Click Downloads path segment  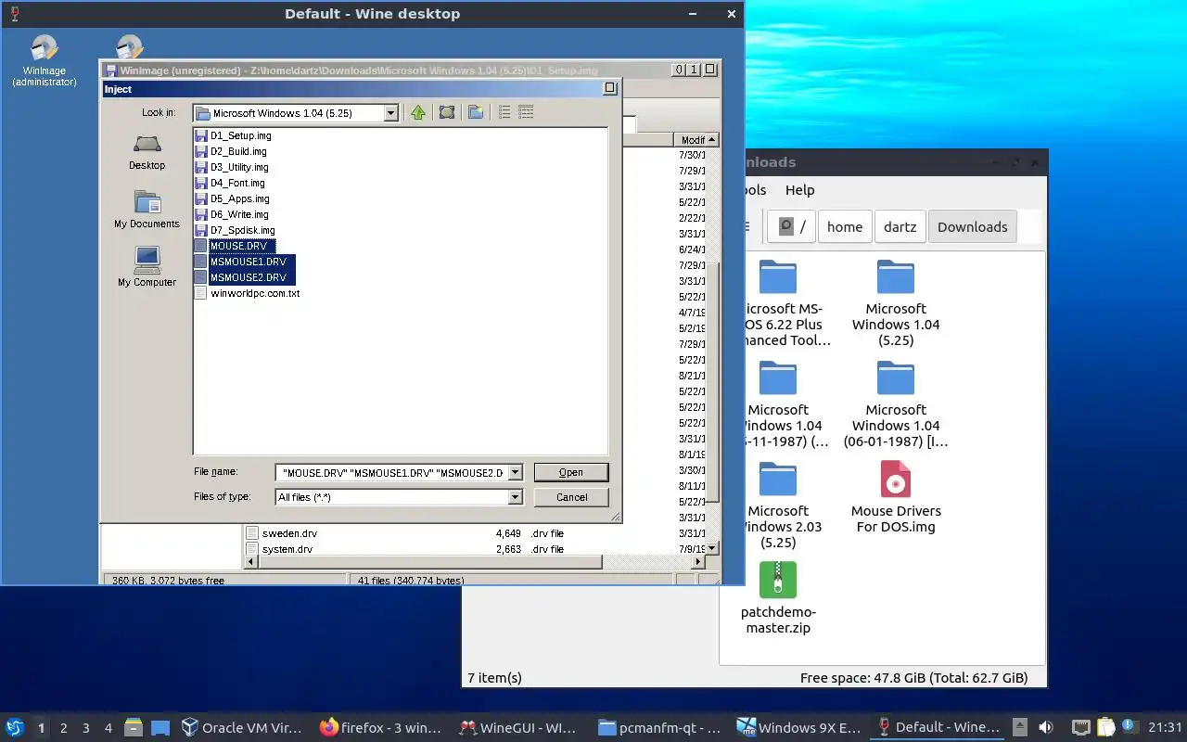pos(972,227)
